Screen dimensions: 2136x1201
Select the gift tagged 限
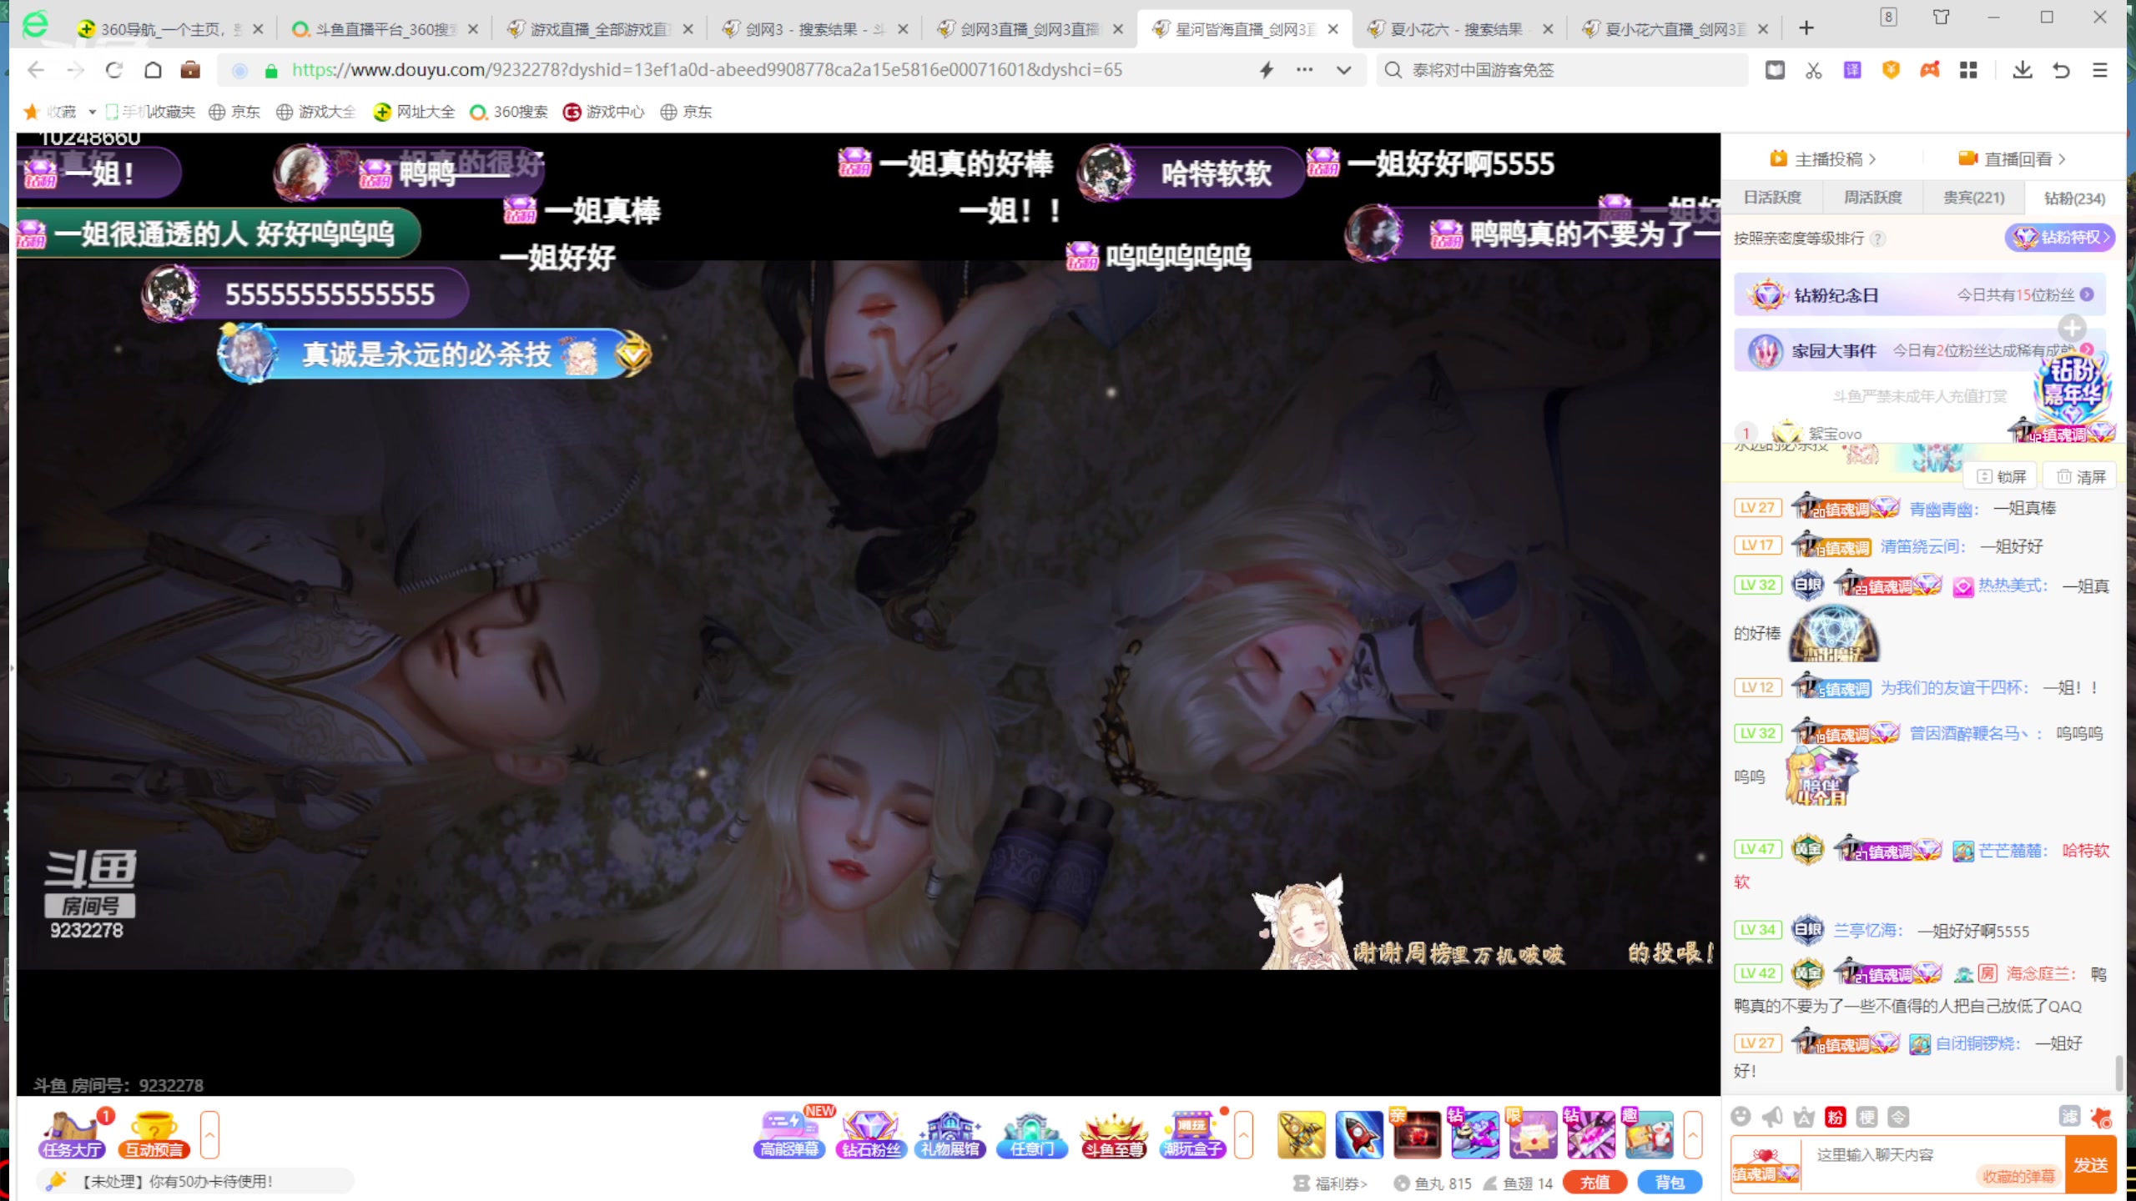tap(1532, 1135)
